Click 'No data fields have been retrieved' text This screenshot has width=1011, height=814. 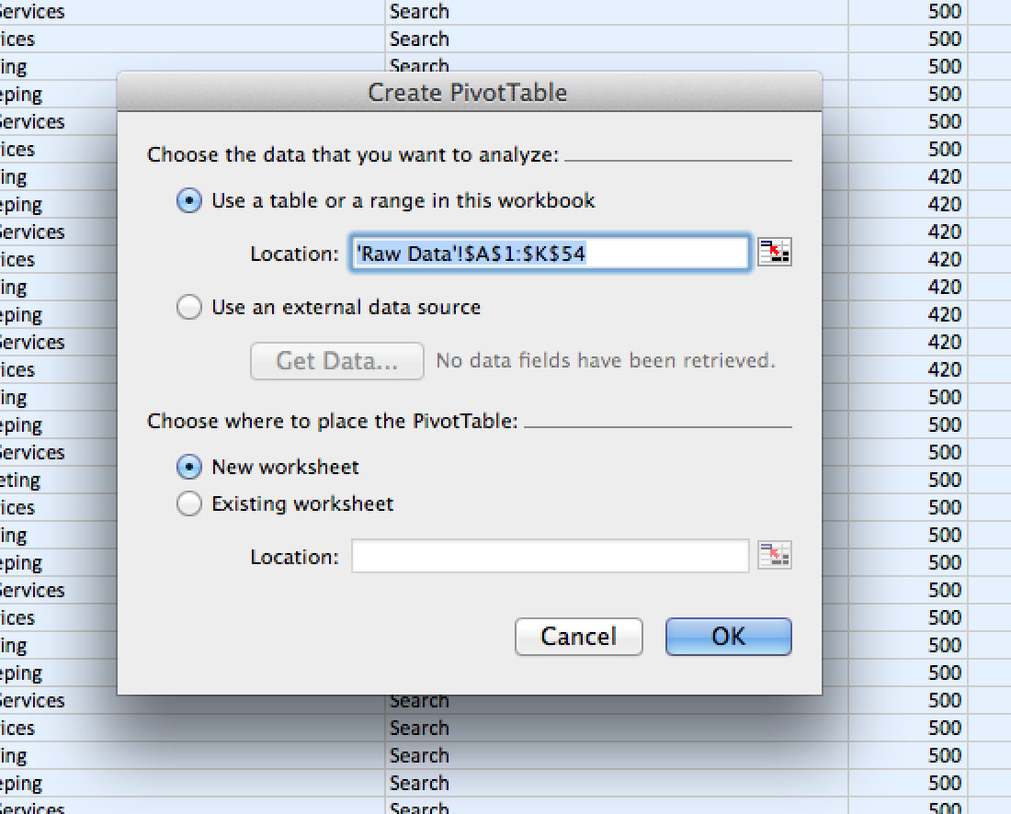(x=606, y=360)
